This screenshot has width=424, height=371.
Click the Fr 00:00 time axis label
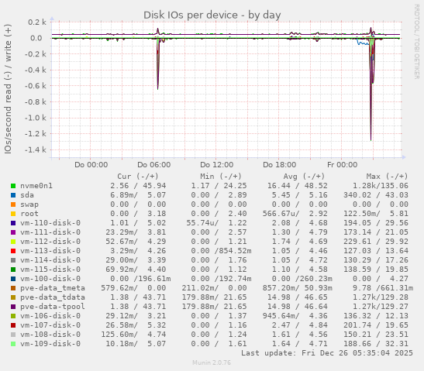tap(343, 164)
